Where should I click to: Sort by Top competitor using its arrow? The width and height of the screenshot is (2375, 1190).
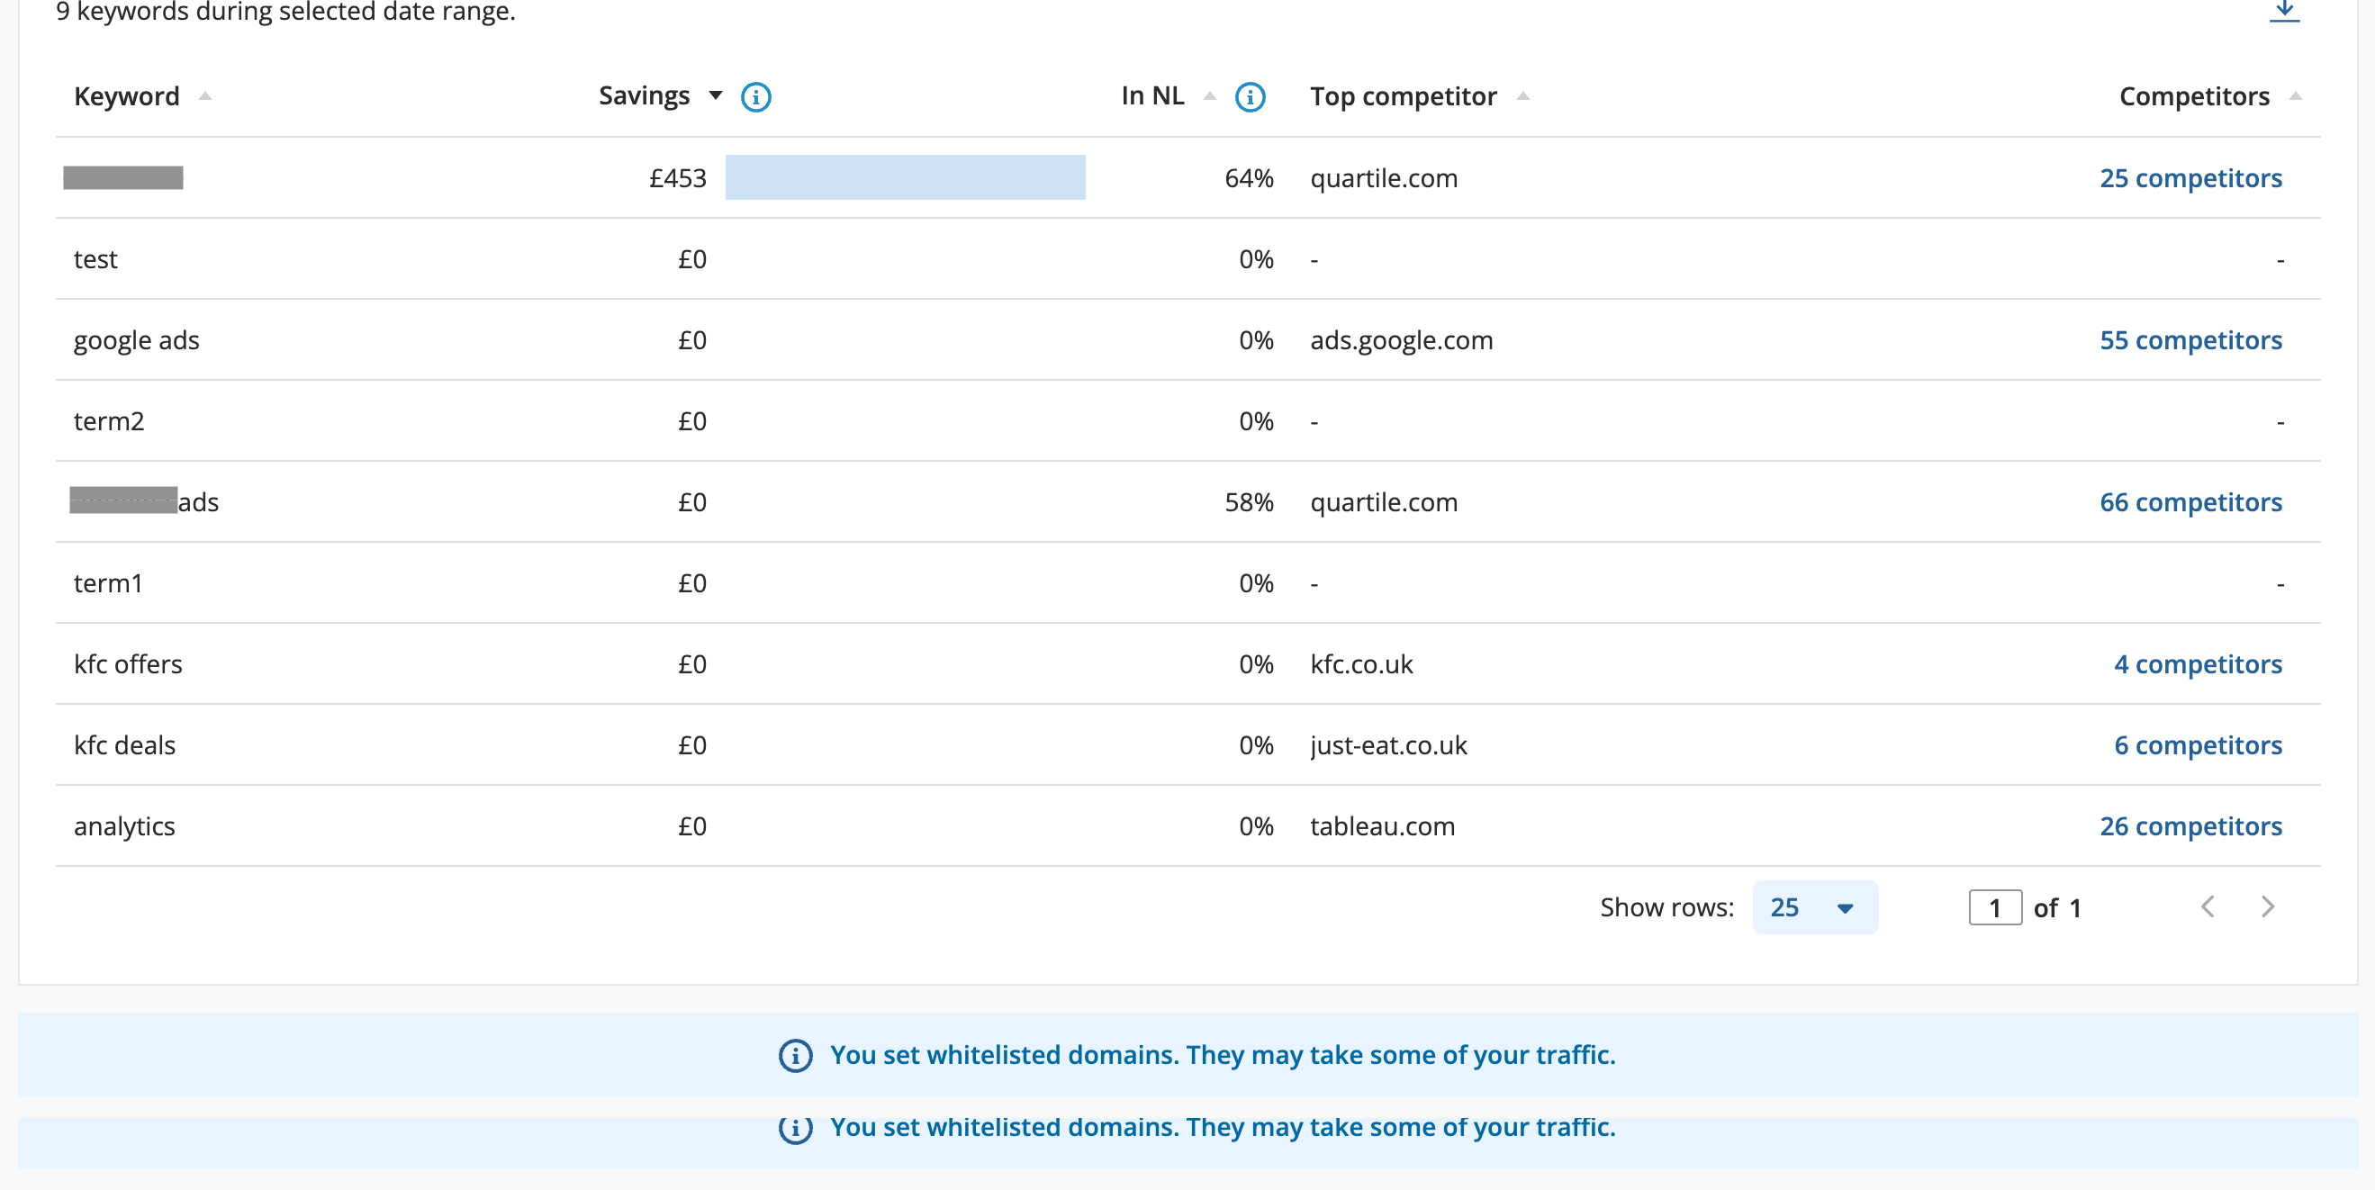coord(1523,95)
